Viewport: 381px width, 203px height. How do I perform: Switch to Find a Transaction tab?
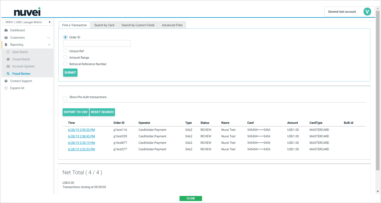click(x=75, y=25)
